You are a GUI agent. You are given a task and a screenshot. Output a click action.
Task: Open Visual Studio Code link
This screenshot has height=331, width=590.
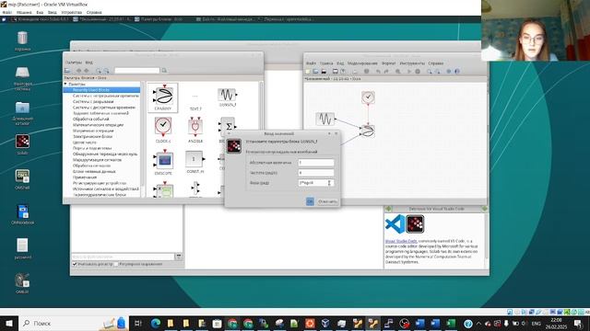(401, 241)
